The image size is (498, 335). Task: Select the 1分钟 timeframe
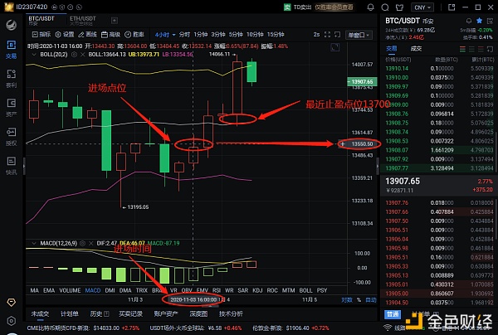200,35
